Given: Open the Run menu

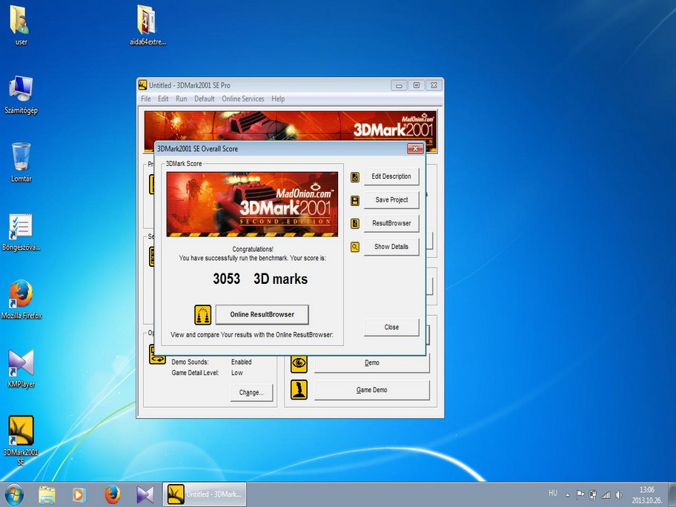Looking at the screenshot, I should pos(182,99).
